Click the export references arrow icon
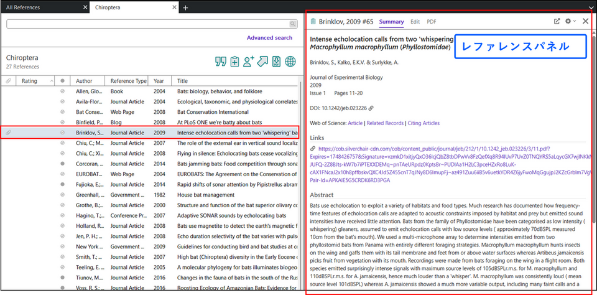The width and height of the screenshot is (597, 295). click(262, 62)
